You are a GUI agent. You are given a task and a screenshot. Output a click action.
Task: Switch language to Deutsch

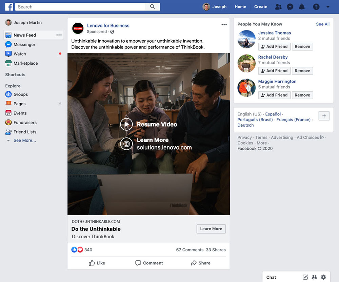point(245,125)
